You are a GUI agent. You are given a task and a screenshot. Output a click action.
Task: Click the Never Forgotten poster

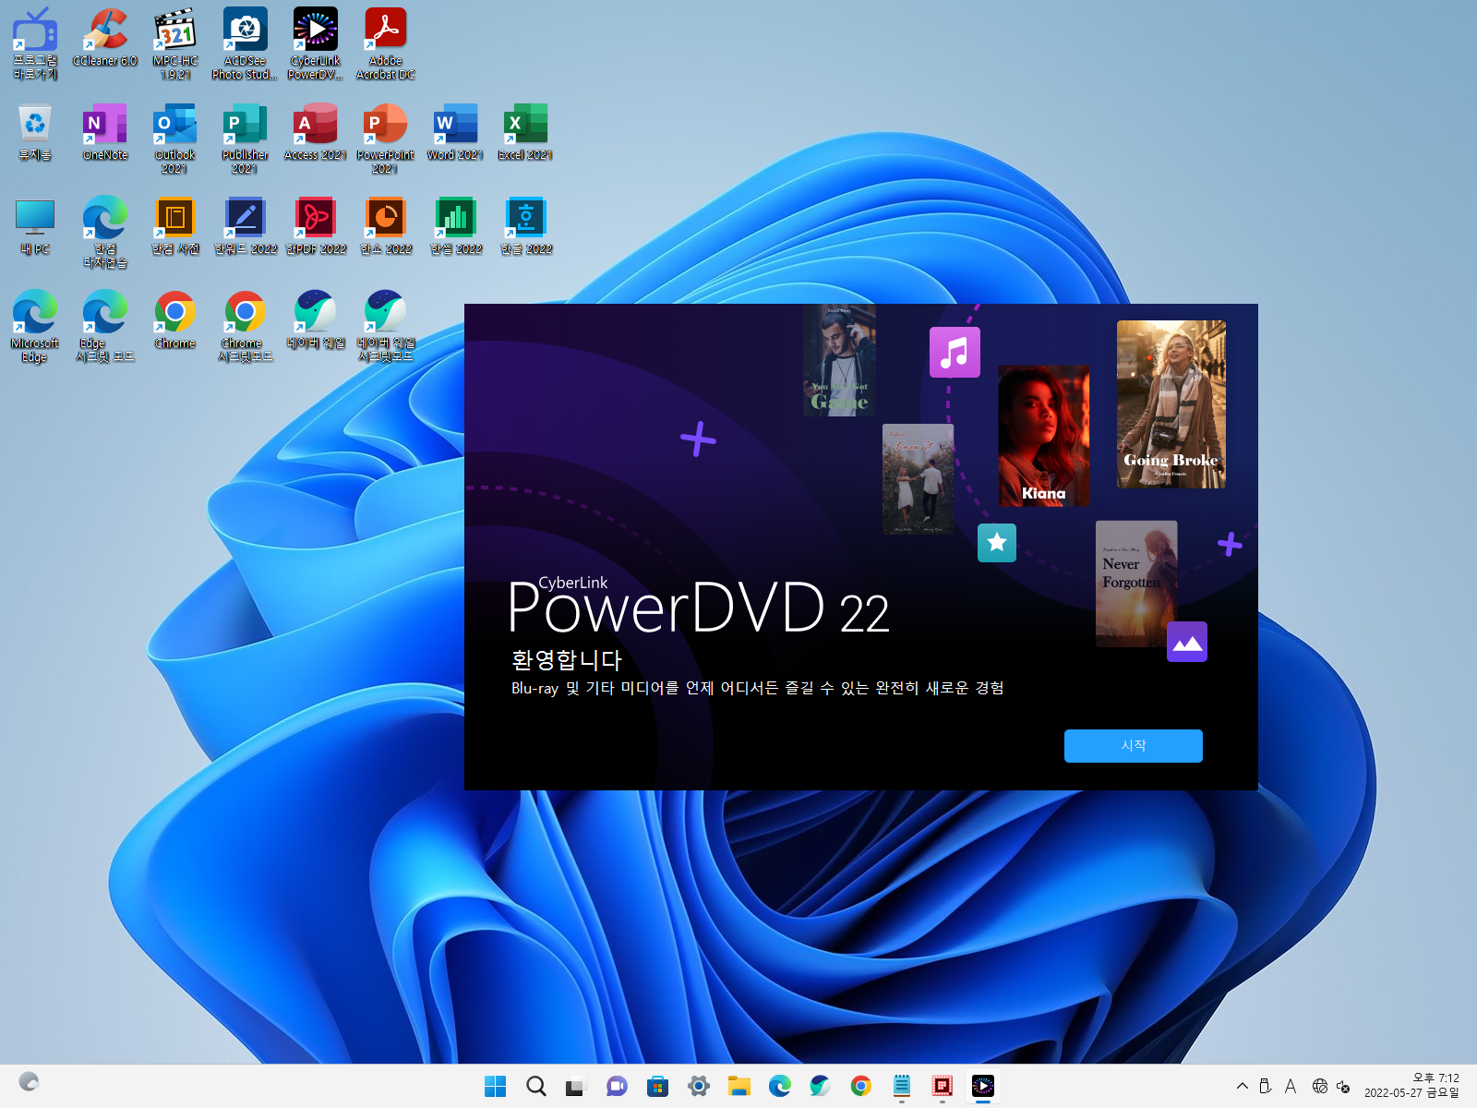pyautogui.click(x=1136, y=584)
